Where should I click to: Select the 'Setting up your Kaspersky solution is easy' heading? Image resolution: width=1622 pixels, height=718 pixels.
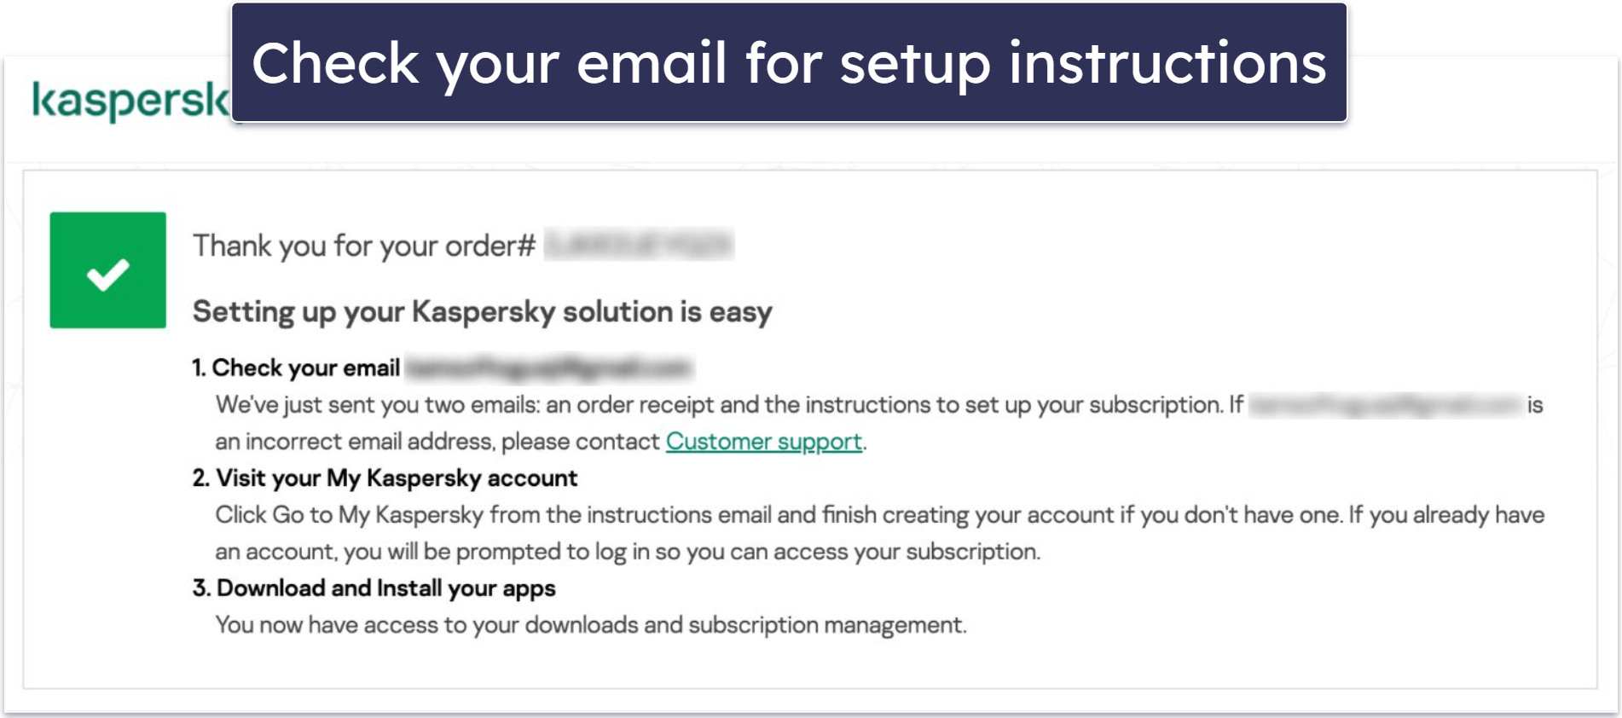click(483, 312)
